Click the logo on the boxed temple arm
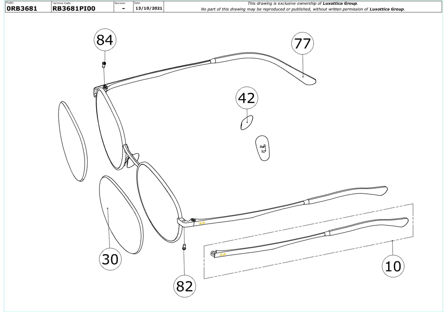The image size is (447, 312). [223, 255]
